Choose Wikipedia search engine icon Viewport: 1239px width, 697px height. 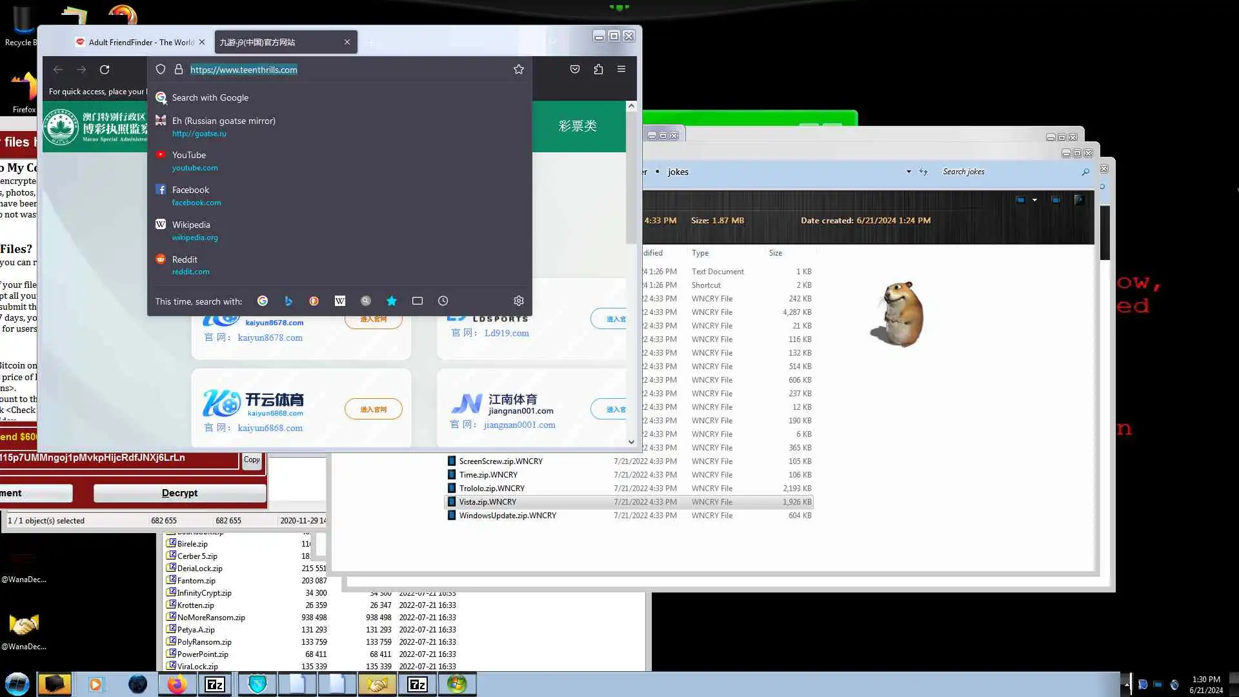coord(340,301)
